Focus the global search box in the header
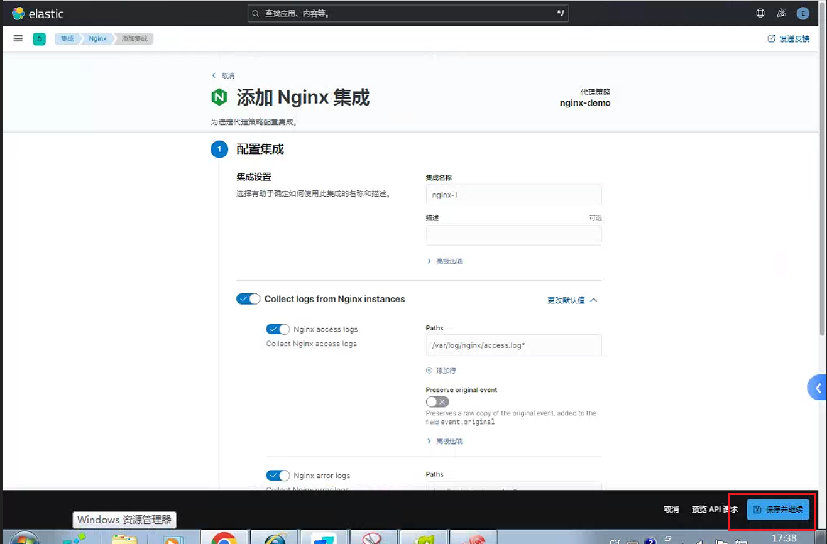This screenshot has height=544, width=827. pyautogui.click(x=408, y=13)
